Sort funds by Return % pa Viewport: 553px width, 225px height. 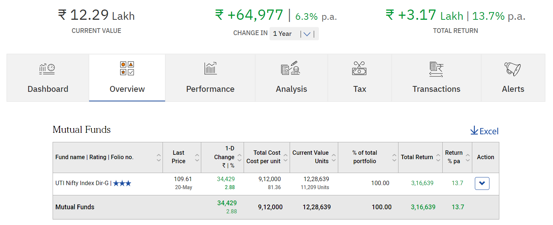point(468,157)
